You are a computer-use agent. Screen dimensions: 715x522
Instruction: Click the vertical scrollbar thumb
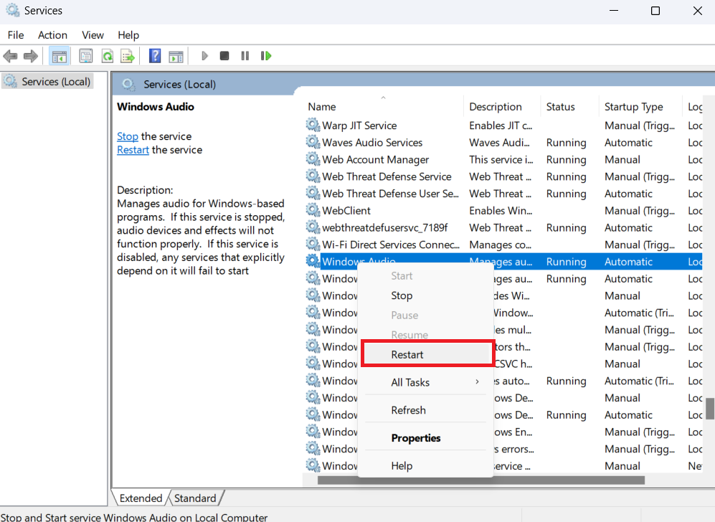[x=709, y=408]
